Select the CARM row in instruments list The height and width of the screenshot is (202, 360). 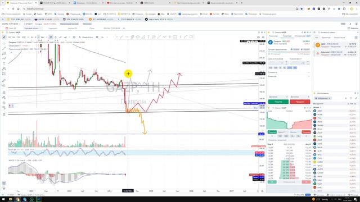pos(335,162)
